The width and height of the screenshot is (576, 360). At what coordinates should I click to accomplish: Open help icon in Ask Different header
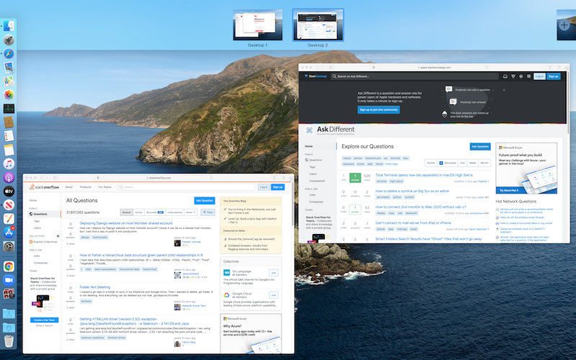click(521, 76)
